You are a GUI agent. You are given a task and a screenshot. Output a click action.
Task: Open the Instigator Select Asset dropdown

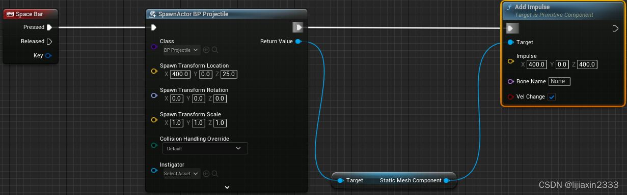(x=181, y=174)
